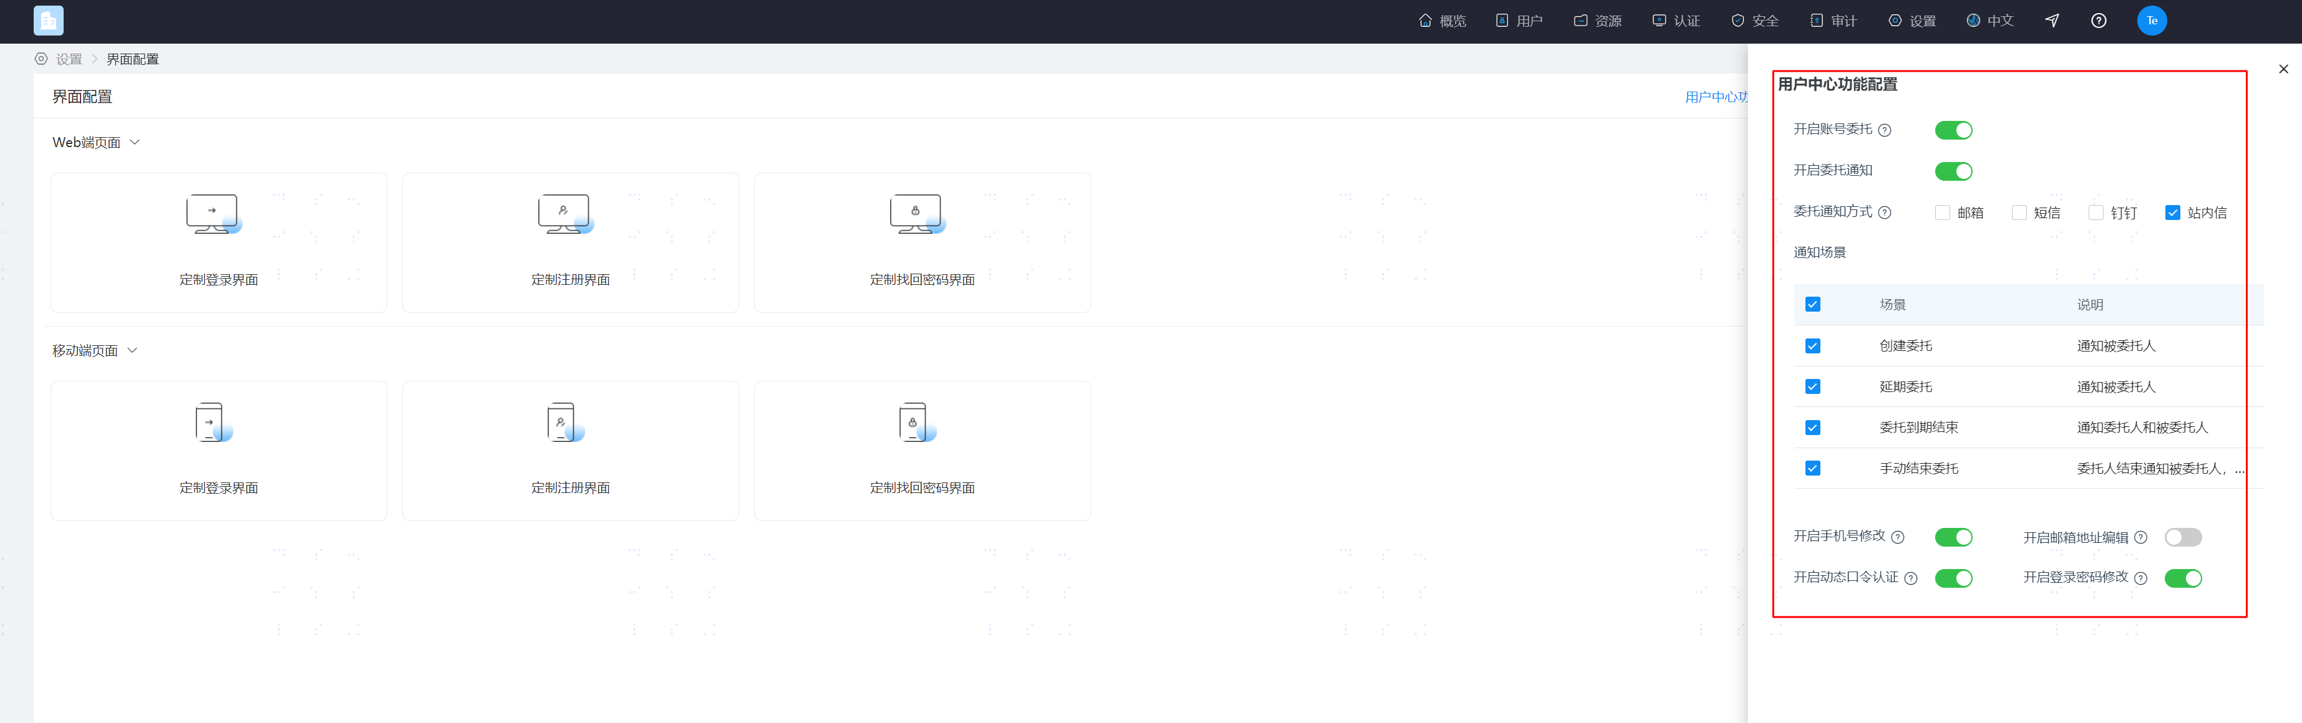Viewport: 2302px width, 723px height.
Task: Open the 中文 language dropdown
Action: pos(1989,21)
